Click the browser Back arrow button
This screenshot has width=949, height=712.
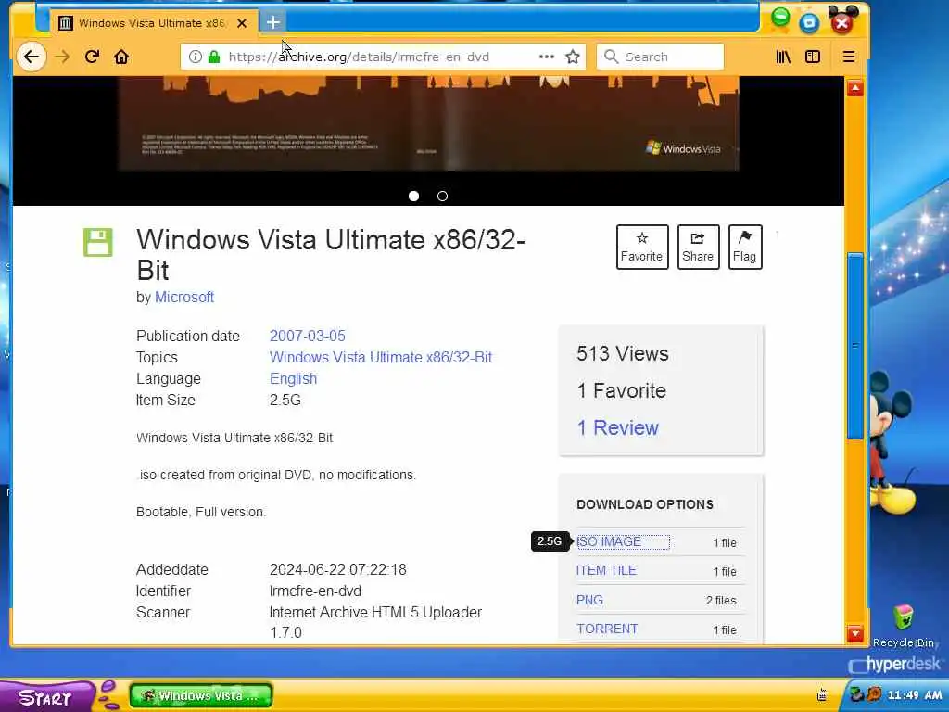pos(31,57)
